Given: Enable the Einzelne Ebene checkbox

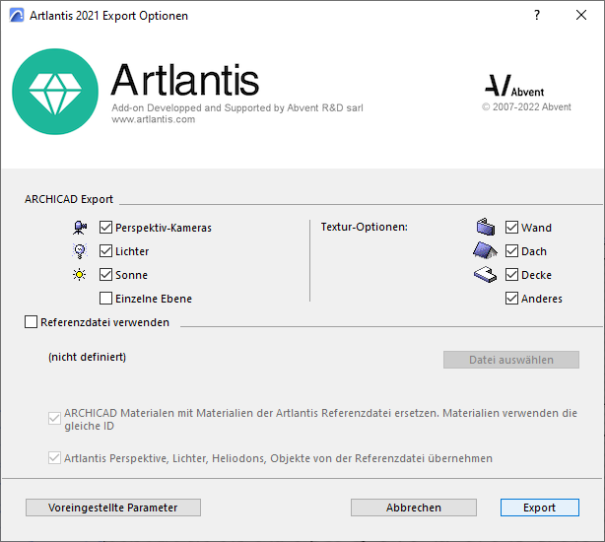Looking at the screenshot, I should [x=105, y=299].
